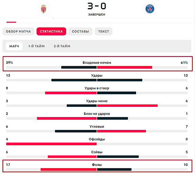This screenshot has width=195, height=174.
Task: Click the Владение мячом possession bar
Action: 97,67
